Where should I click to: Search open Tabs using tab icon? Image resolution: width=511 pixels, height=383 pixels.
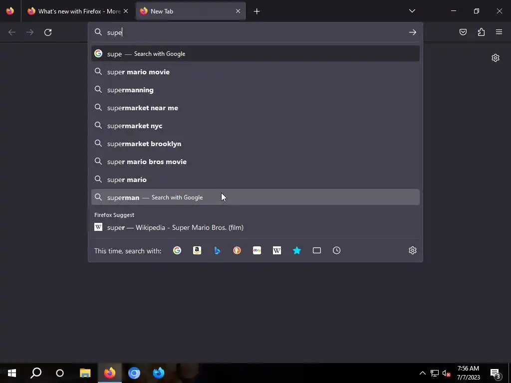[317, 250]
